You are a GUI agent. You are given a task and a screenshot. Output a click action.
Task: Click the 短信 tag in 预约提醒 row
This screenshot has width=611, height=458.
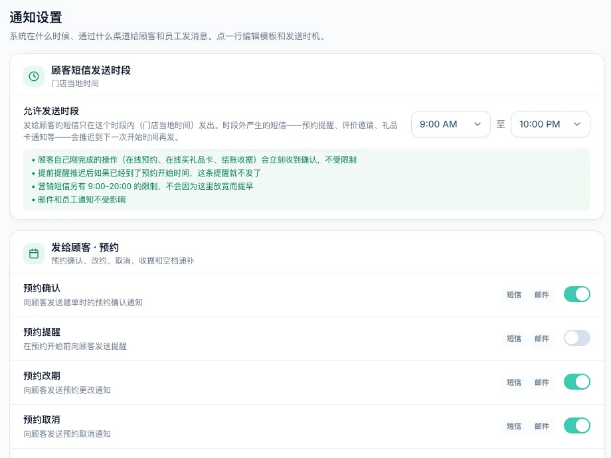(x=513, y=339)
